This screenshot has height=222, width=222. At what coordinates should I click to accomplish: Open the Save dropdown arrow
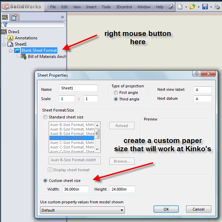pyautogui.click(x=211, y=7)
